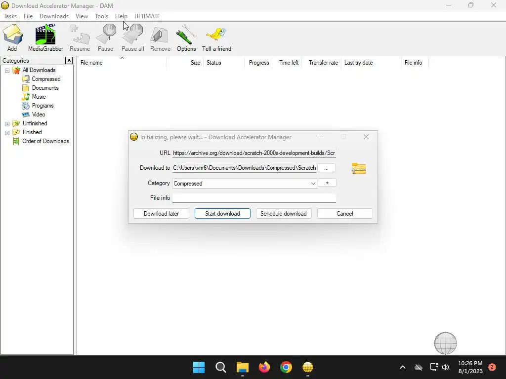Open taskbar Search
The width and height of the screenshot is (506, 379).
coord(221,367)
